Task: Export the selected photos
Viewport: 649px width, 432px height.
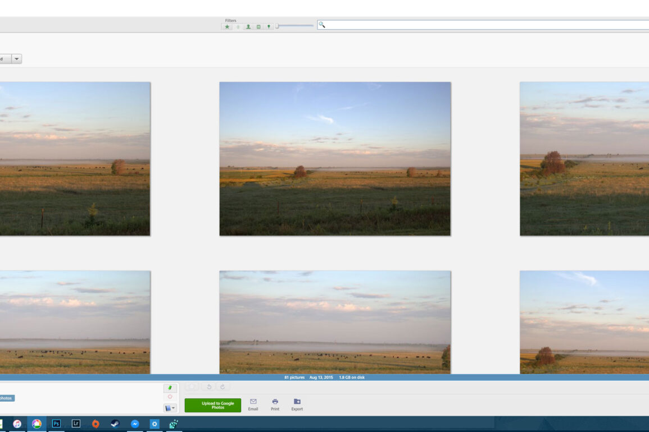Action: click(296, 404)
